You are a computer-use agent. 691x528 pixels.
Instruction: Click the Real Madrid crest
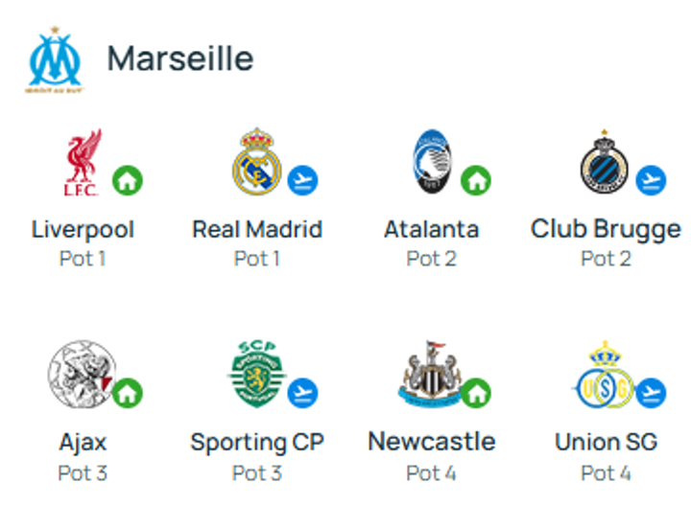pos(256,161)
